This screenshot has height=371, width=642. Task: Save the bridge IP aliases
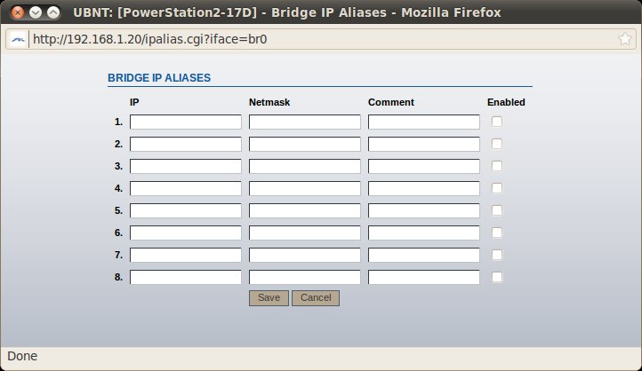[269, 298]
